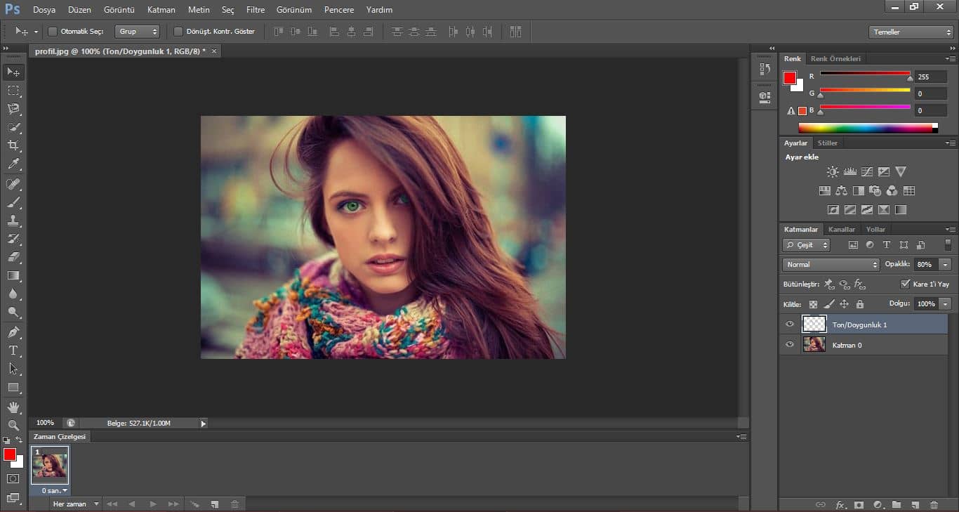The height and width of the screenshot is (512, 959).
Task: Enable the Otomatik Seç checkbox
Action: 53,32
